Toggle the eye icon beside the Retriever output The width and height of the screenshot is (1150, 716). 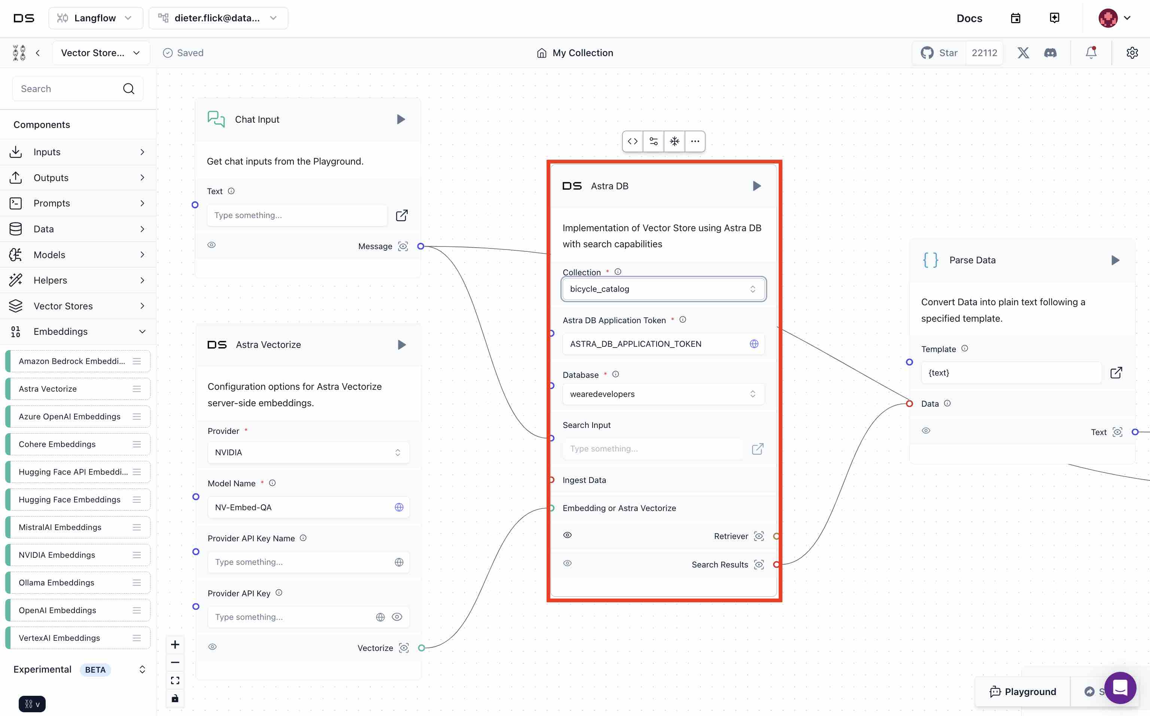point(567,535)
